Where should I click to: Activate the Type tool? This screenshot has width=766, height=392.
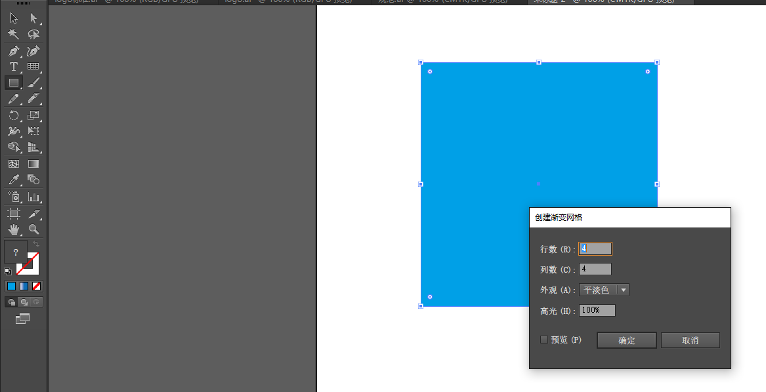coord(14,66)
